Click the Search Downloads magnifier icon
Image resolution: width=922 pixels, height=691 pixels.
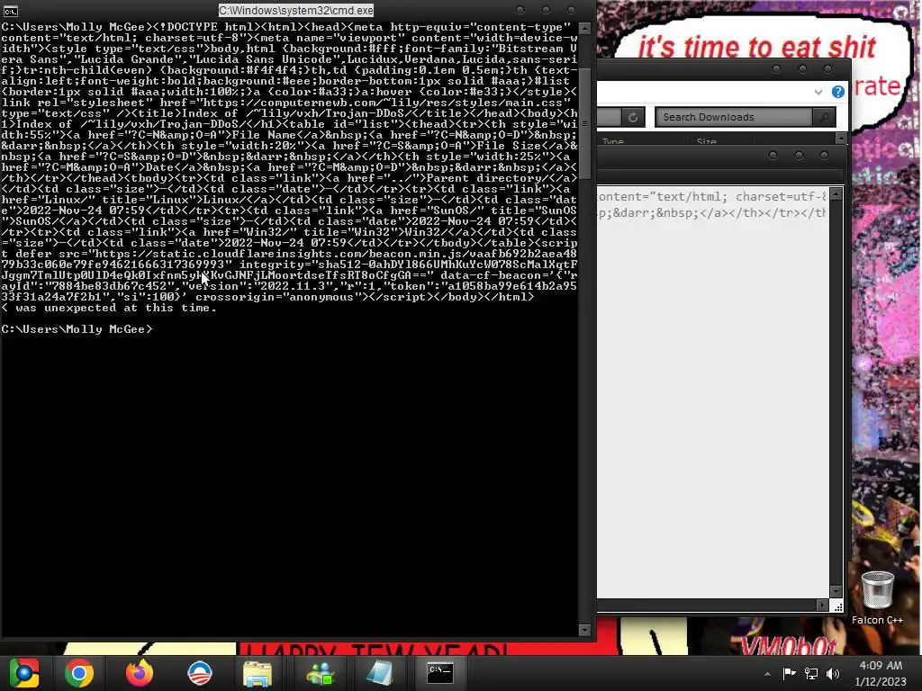pos(825,117)
